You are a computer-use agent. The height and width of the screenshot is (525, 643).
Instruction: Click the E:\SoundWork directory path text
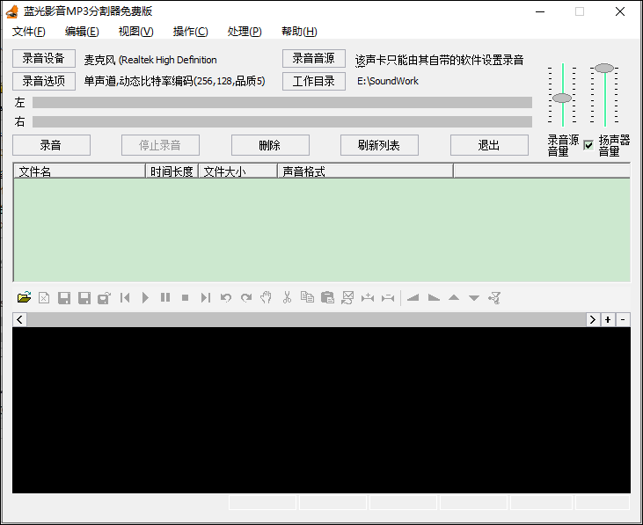[x=388, y=81]
